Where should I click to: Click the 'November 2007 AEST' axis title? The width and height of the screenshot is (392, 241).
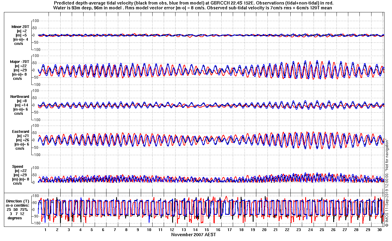point(194,234)
